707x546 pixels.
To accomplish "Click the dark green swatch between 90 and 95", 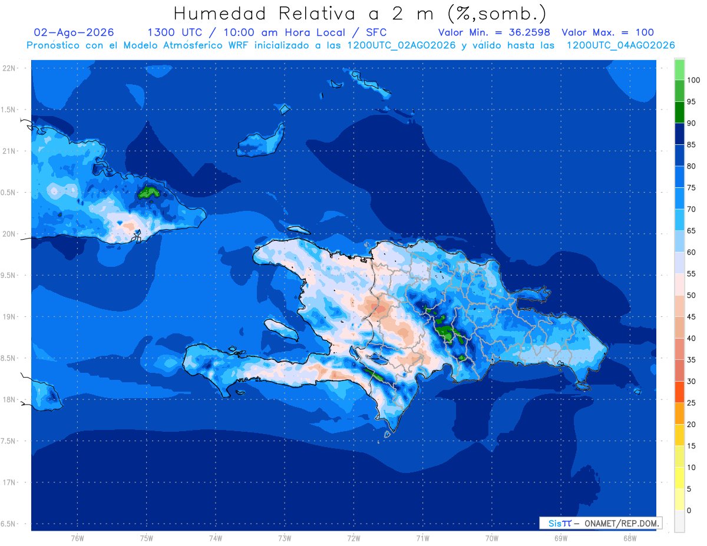I will pyautogui.click(x=679, y=112).
